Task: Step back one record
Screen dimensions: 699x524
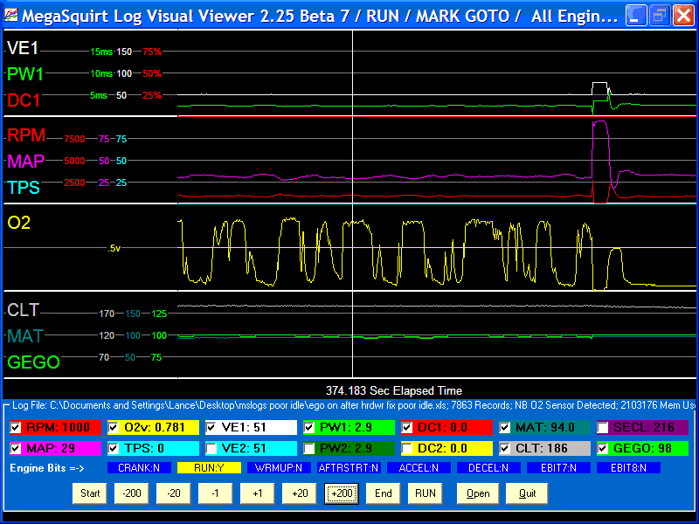Action: [216, 493]
